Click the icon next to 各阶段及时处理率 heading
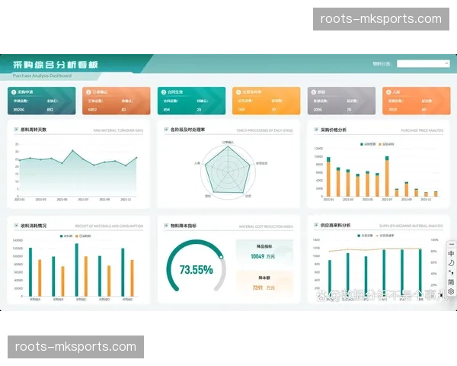457x366 pixels. [166, 130]
